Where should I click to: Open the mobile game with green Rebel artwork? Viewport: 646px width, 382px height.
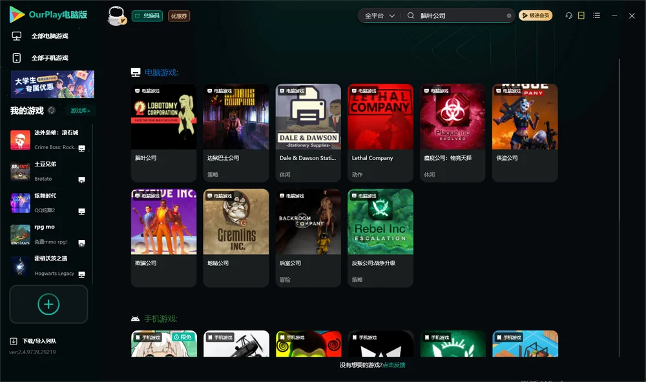click(x=453, y=344)
